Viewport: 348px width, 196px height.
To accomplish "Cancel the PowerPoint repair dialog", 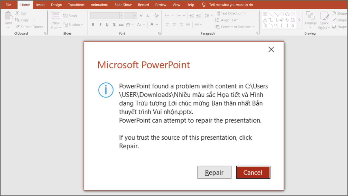I will point(253,172).
